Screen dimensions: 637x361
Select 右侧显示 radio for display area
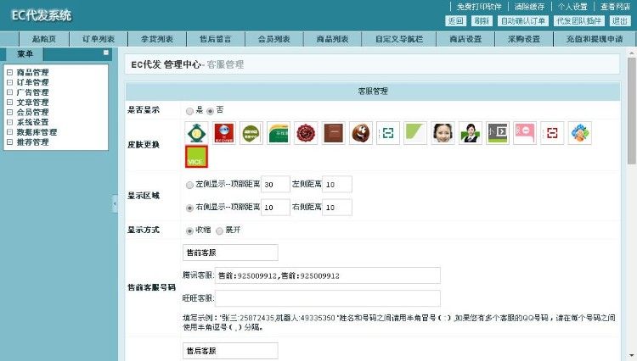pyautogui.click(x=189, y=208)
